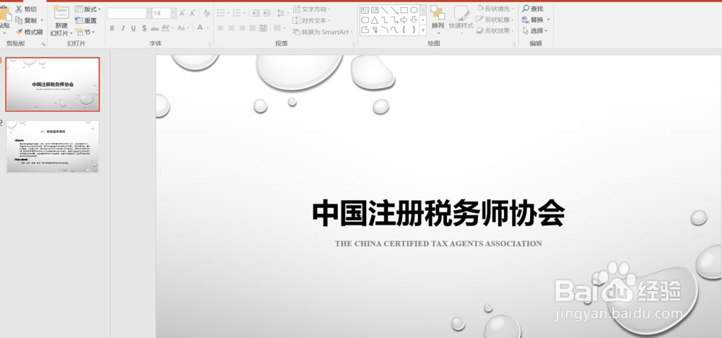
Task: Decrease font size with smaller A
Action: [x=193, y=13]
